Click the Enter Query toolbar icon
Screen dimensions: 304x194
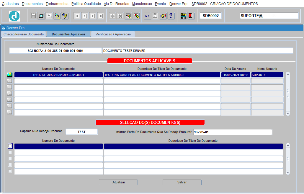click(57, 16)
